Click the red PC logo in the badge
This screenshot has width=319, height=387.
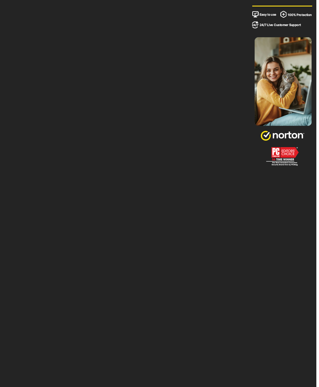coord(276,152)
